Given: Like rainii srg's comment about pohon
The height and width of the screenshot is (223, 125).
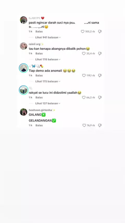Looking at the screenshot, I should [x=84, y=54].
